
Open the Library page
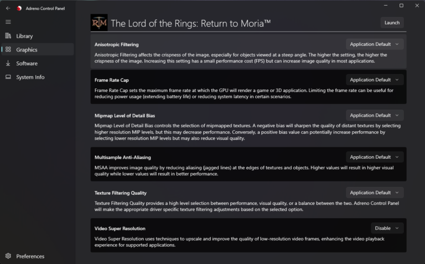pos(24,36)
